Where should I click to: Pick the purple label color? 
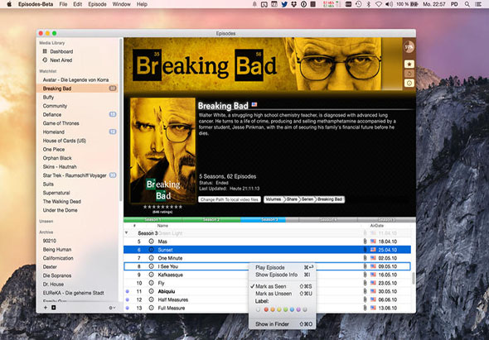[298, 309]
